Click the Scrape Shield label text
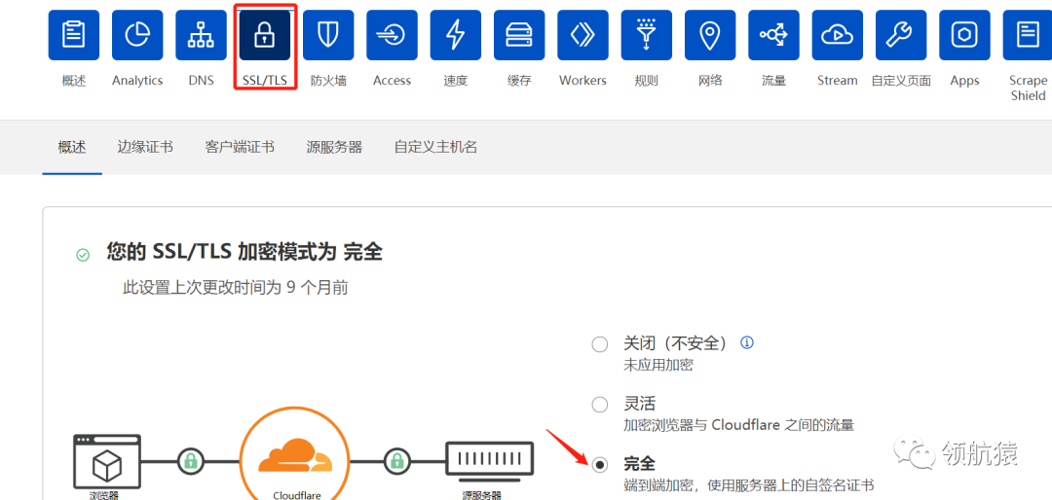 click(x=1028, y=88)
